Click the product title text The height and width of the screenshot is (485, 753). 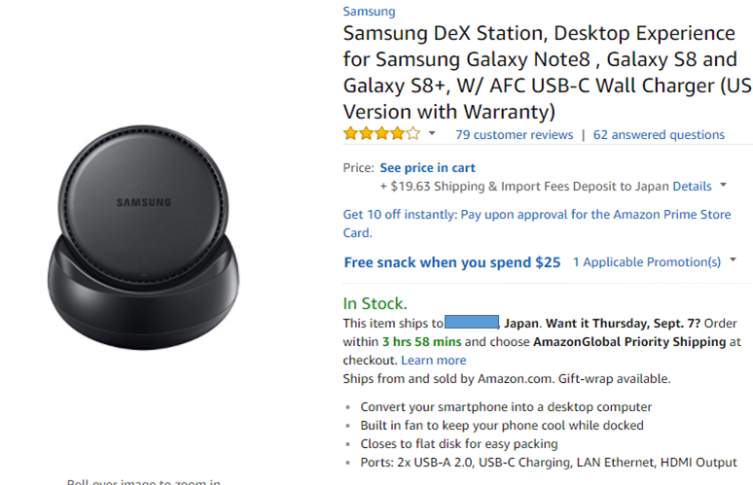tap(547, 73)
